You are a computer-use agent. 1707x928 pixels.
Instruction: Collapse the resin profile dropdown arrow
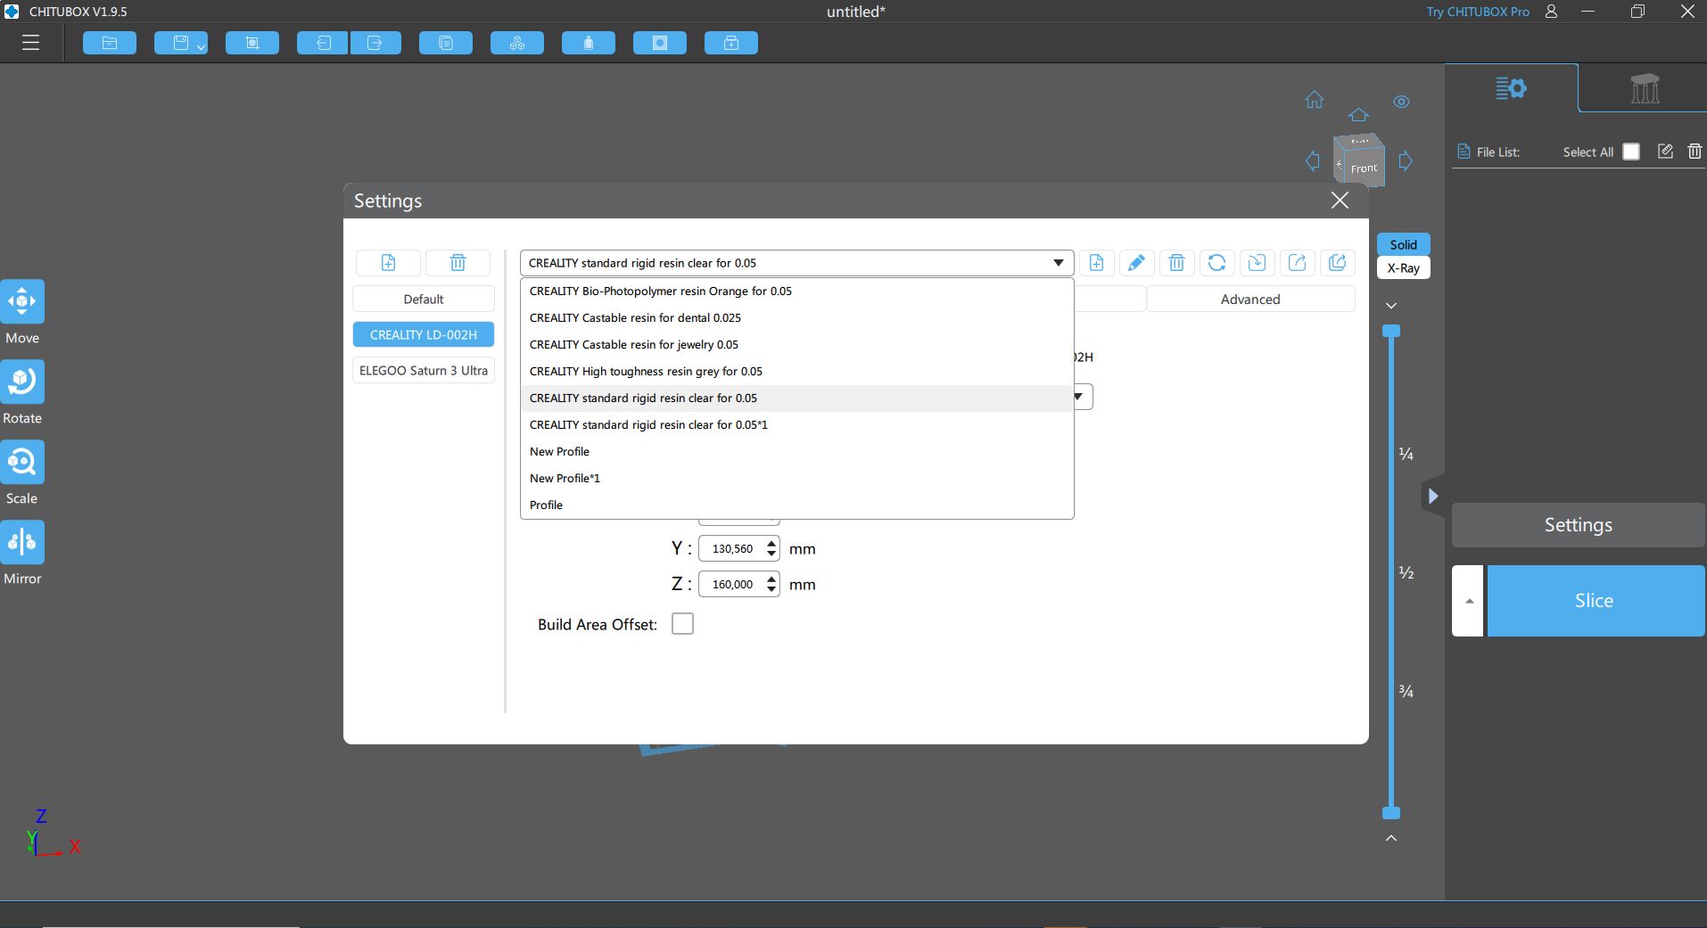coord(1058,263)
